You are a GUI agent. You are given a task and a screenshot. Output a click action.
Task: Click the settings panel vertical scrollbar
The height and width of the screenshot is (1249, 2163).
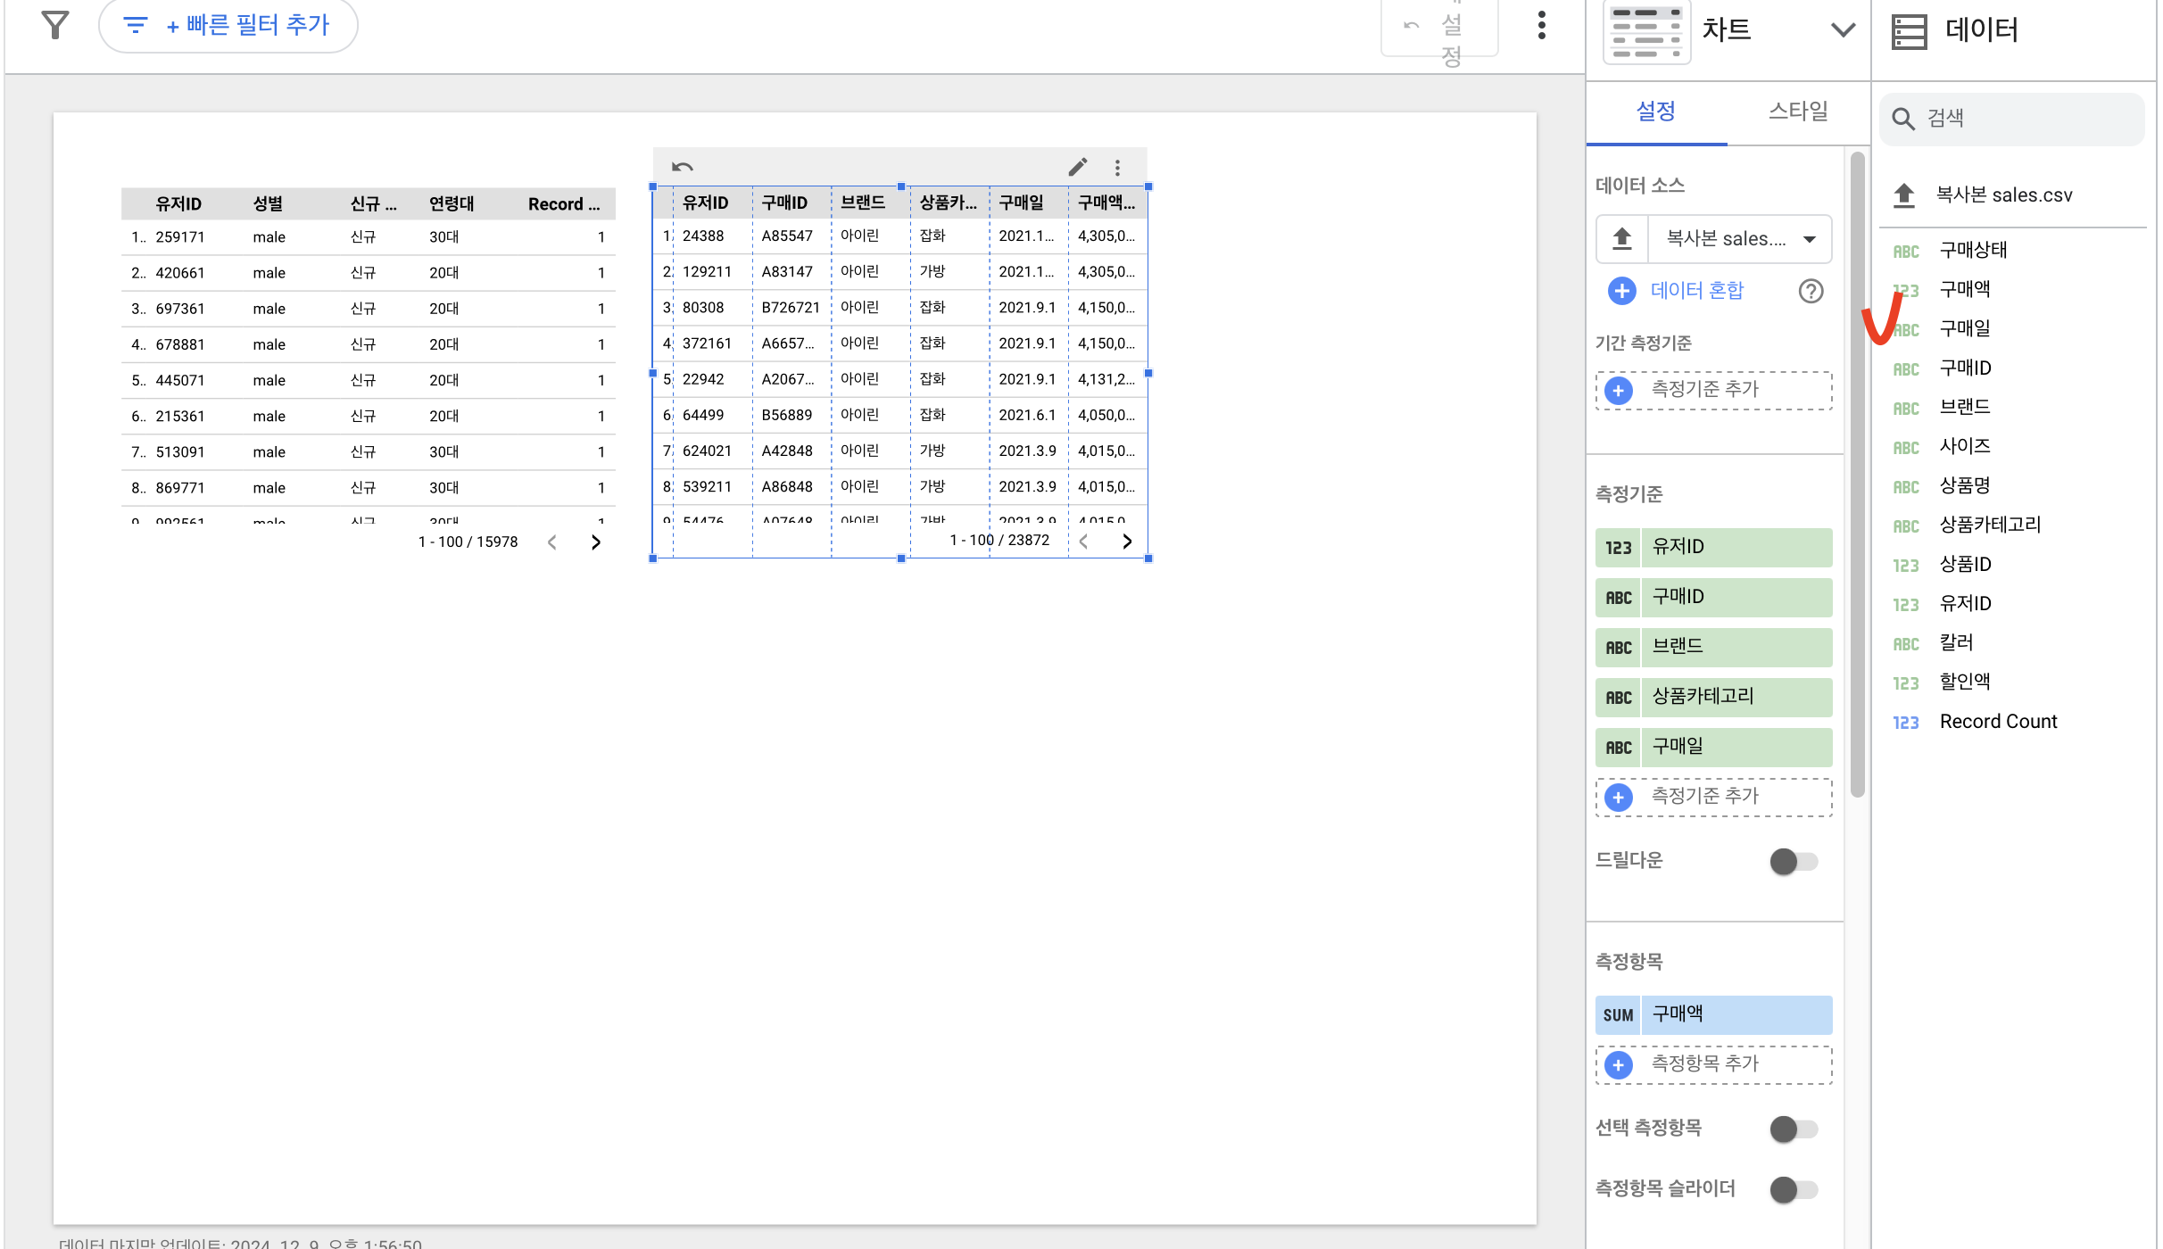pos(1858,473)
